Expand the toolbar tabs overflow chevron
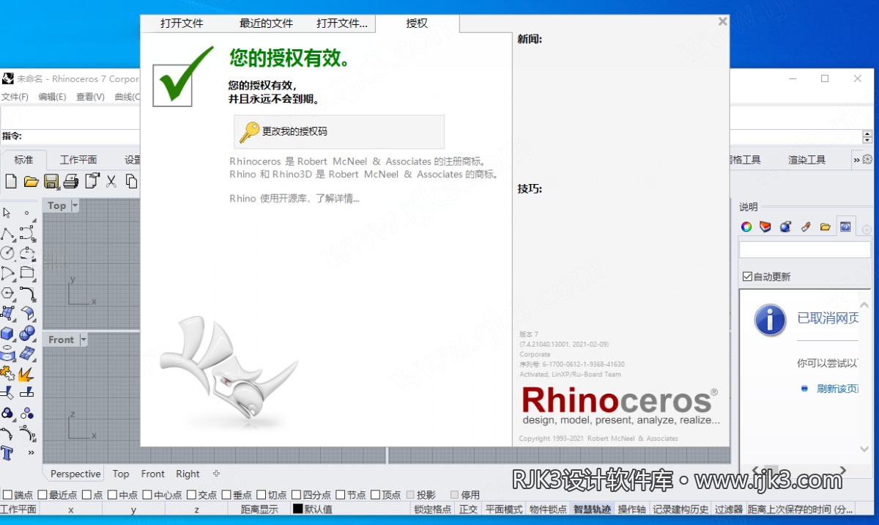This screenshot has height=525, width=879. tap(856, 160)
